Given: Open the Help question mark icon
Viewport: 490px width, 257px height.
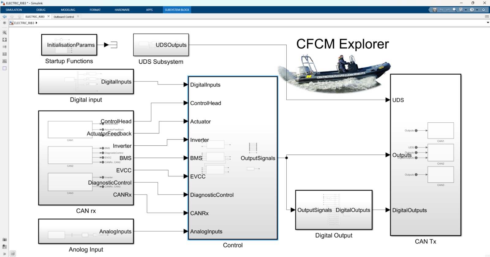Looking at the screenshot, I should point(472,10).
